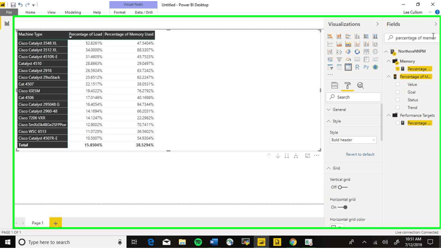Select the Matrix visualization icon

pos(348,67)
